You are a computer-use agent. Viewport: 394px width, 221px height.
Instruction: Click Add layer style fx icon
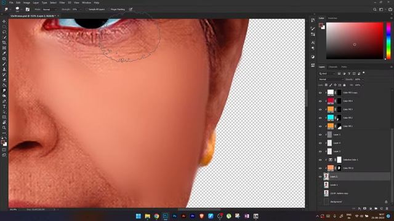click(360, 209)
